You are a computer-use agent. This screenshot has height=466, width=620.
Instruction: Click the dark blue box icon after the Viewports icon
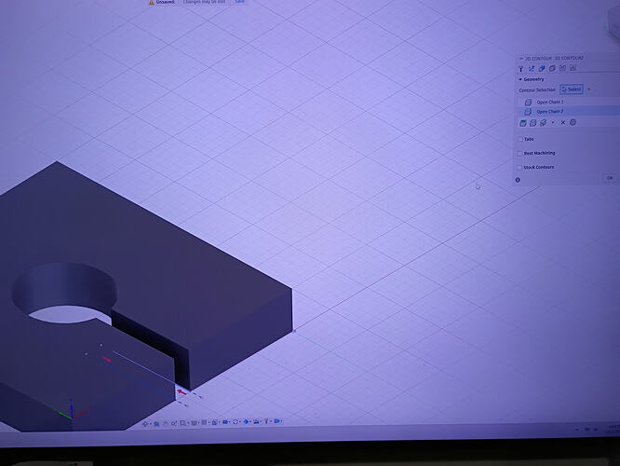point(225,421)
